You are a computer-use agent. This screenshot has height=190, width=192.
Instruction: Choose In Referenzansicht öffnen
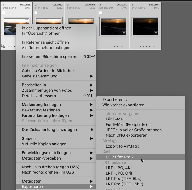pos(56,42)
